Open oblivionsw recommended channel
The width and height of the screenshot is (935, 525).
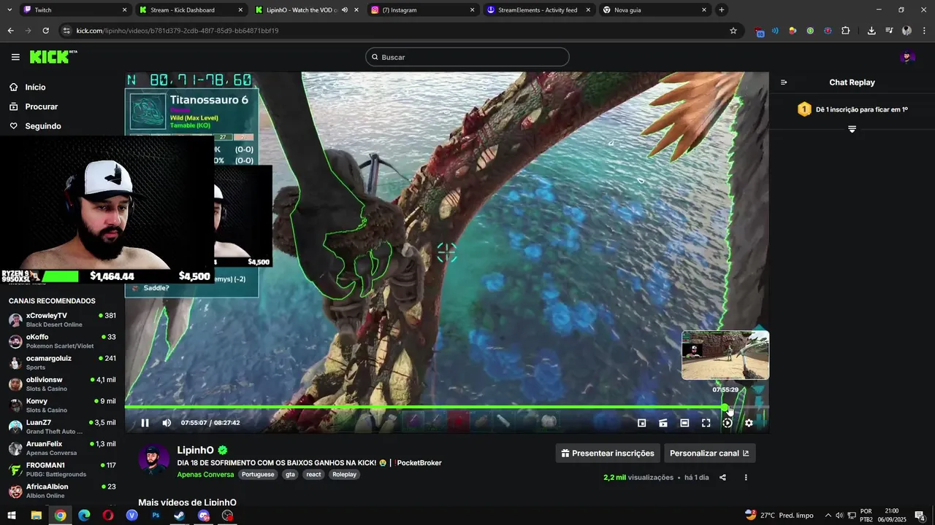62,384
